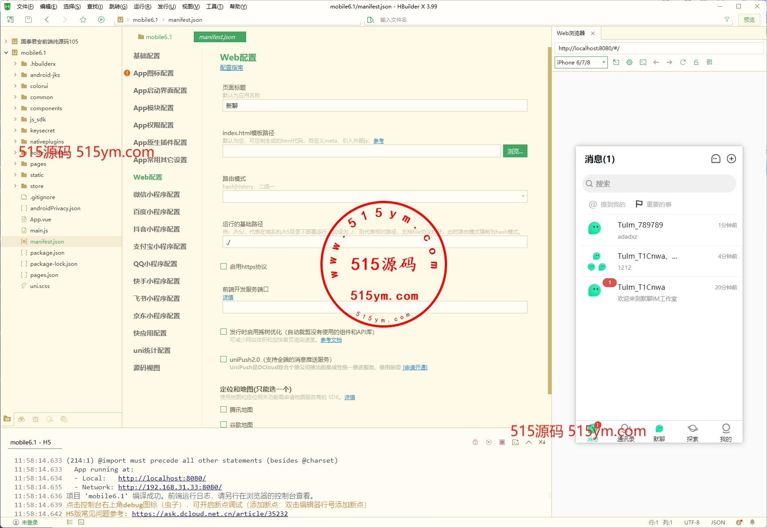The image size is (767, 528).
Task: Click the run (play) icon in toolbar
Action: coord(101,20)
